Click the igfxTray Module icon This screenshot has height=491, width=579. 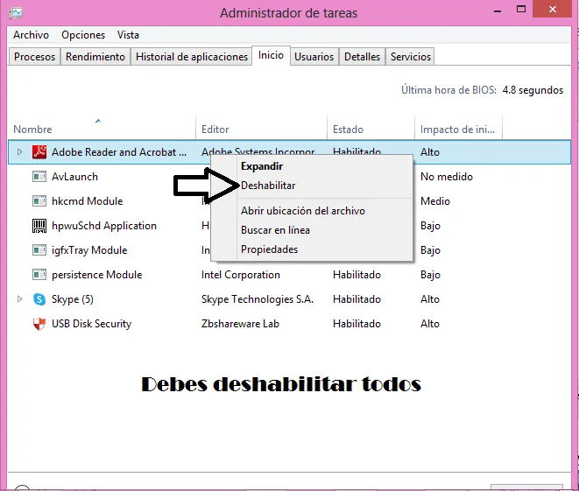[39, 250]
